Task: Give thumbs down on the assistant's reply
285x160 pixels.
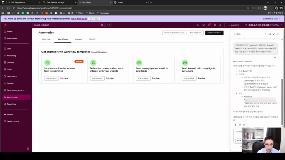Action: (x=240, y=125)
